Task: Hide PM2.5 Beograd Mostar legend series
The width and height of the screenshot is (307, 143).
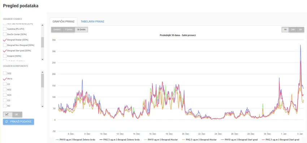Action: (199, 140)
